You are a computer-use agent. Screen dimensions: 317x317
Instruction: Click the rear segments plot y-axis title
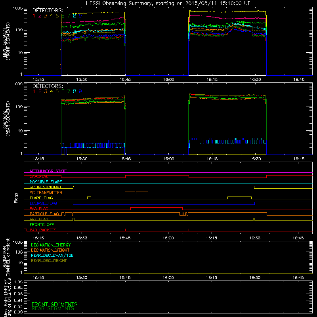pyautogui.click(x=6, y=119)
